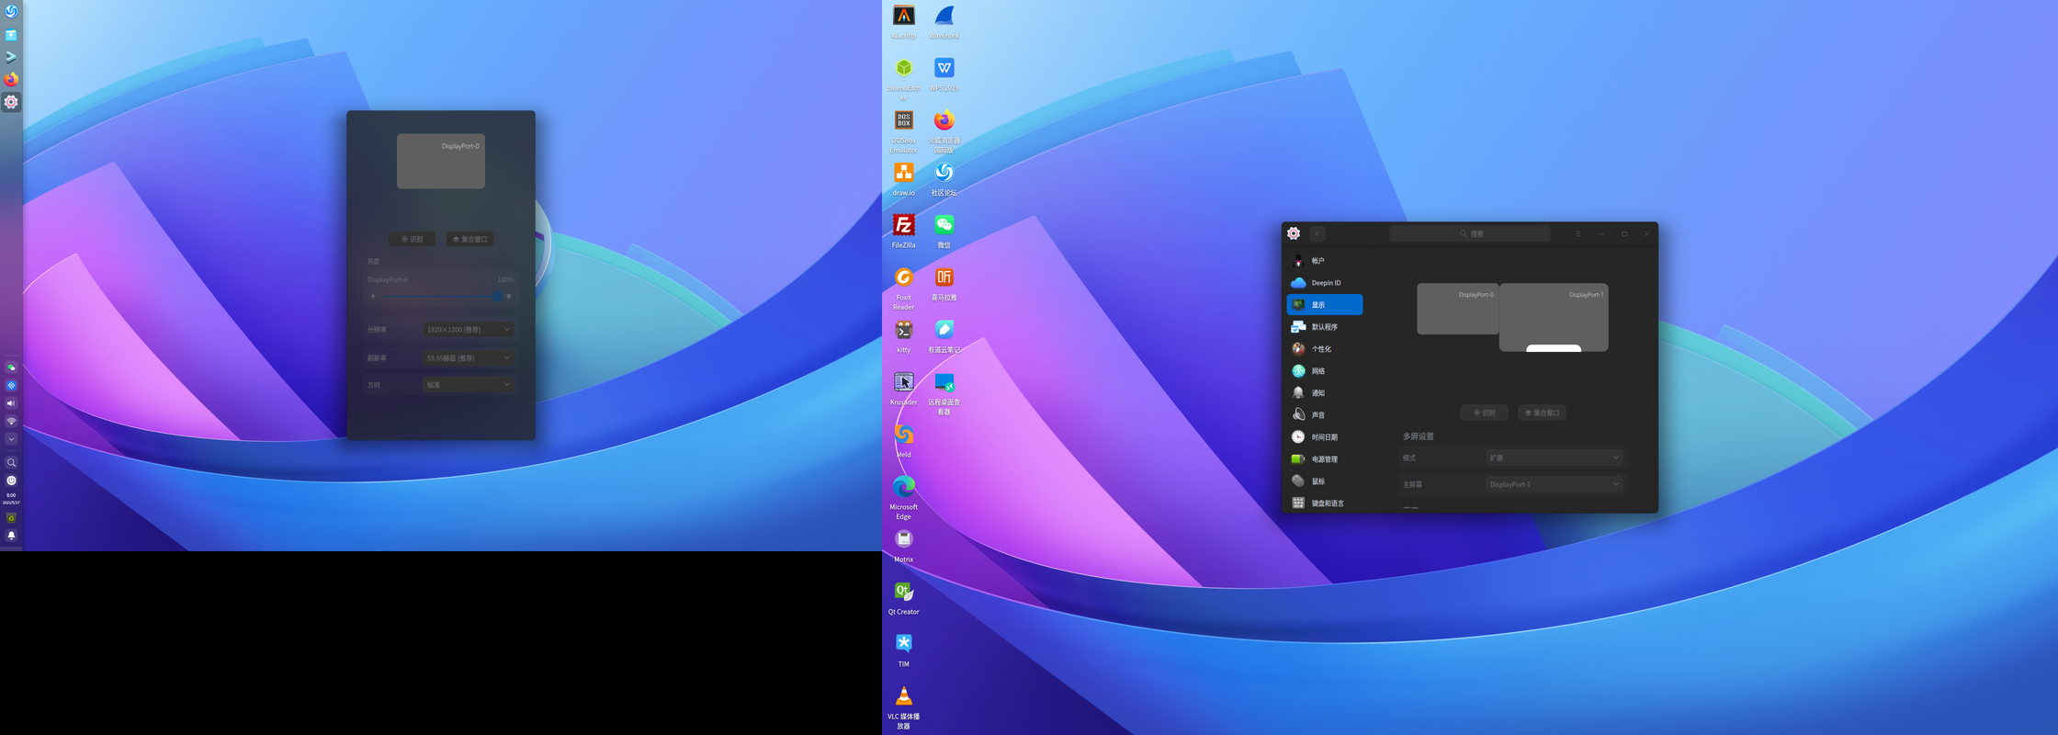Click 集合窗口 button in settings window
Viewport: 2058px width, 735px height.
1542,413
